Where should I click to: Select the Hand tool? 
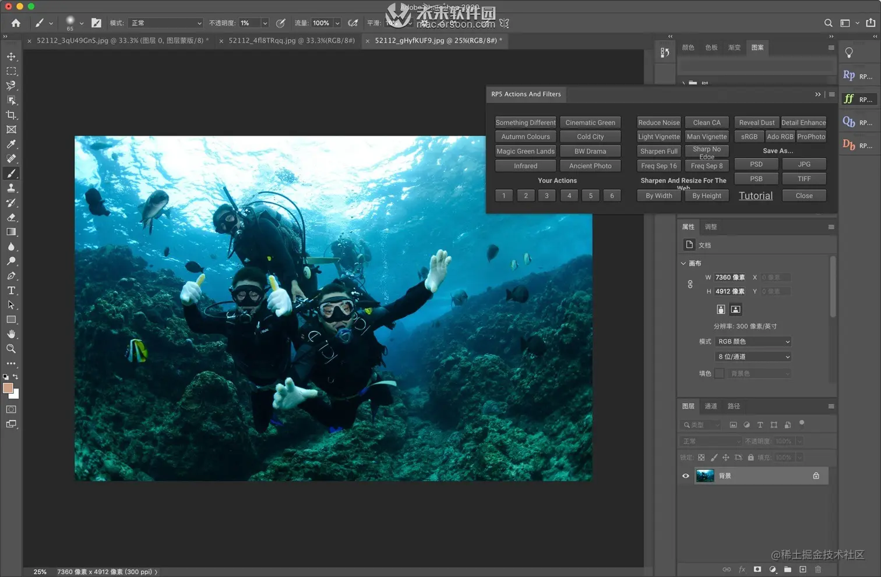click(x=11, y=334)
